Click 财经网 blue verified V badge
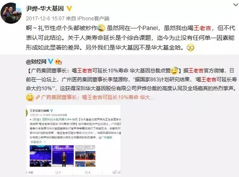239x177 pixels. coord(50,61)
